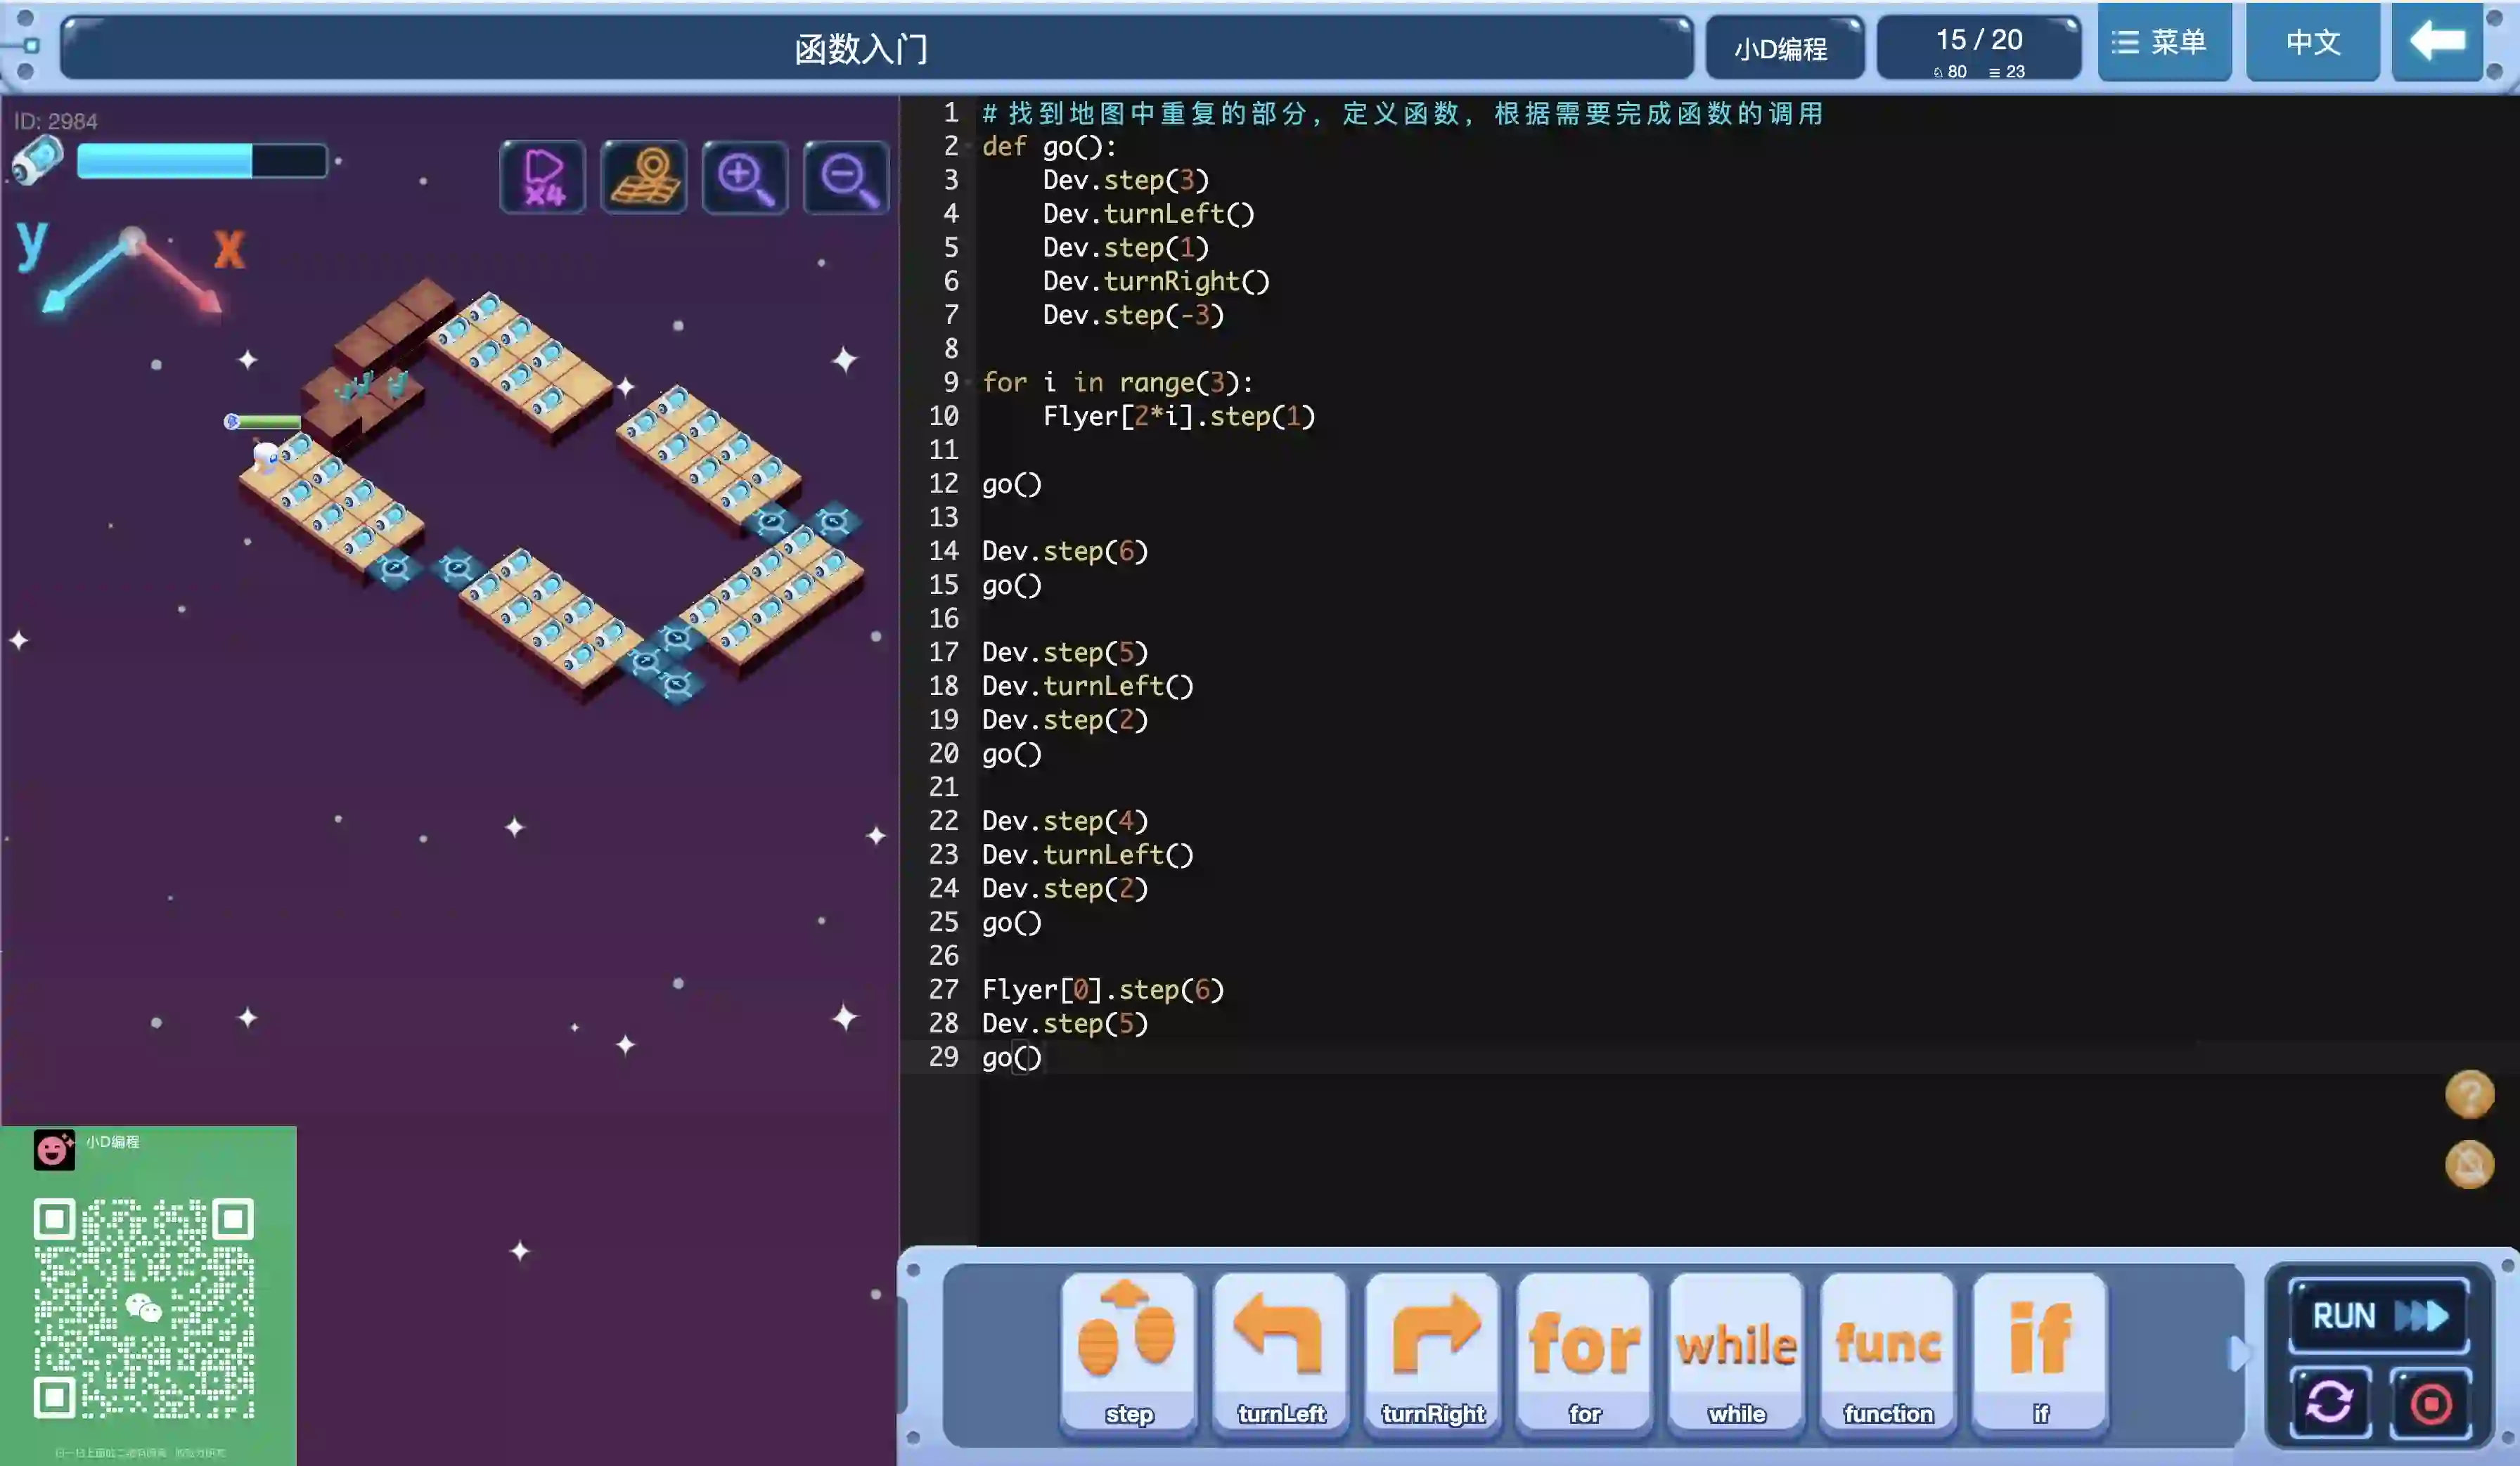2520x1466 pixels.
Task: Insert a step command block
Action: (1128, 1351)
